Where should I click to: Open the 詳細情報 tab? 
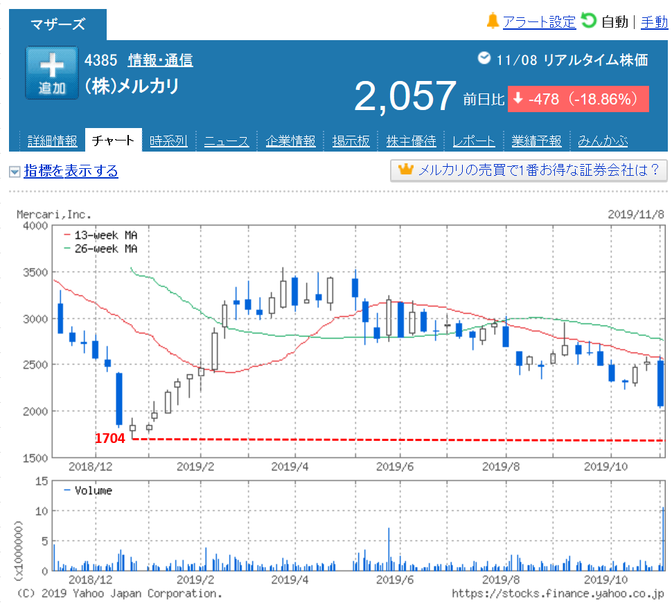(52, 141)
